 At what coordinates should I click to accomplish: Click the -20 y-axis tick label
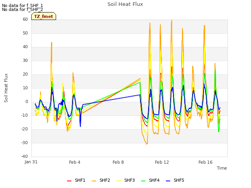point(24,129)
